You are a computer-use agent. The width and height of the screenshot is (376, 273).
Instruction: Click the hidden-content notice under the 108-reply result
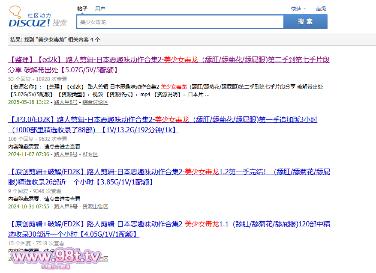(x=44, y=146)
